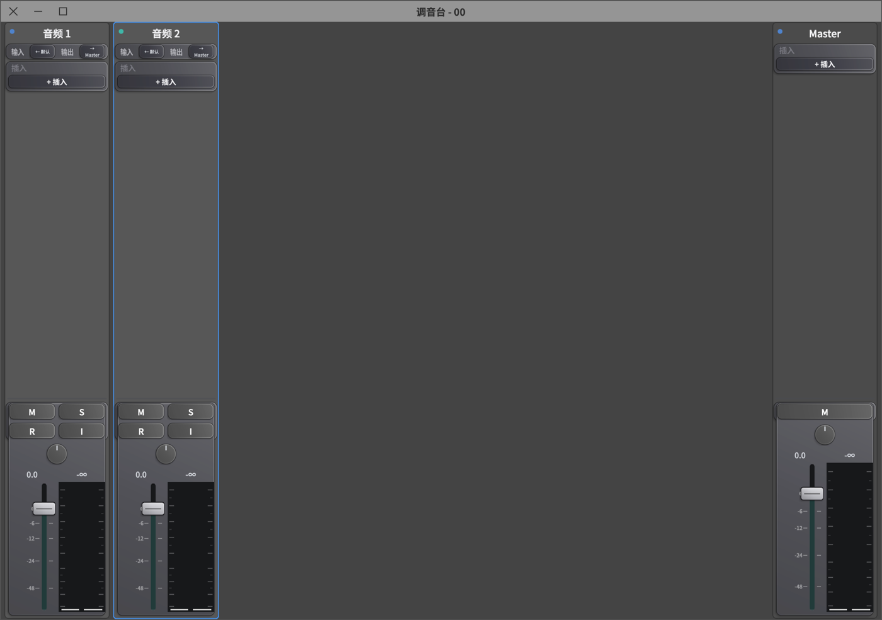Image resolution: width=882 pixels, height=620 pixels.
Task: Click the -∞ peak readout on Master
Action: (850, 455)
